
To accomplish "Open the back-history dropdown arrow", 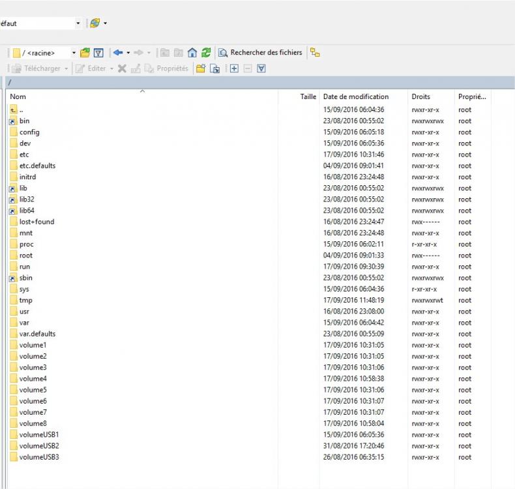I will (128, 53).
